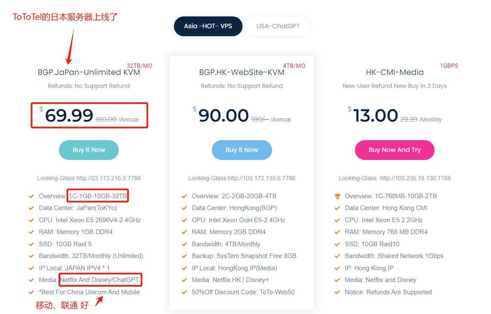Viewport: 491px width, 314px height.
Task: Click the HK-CMI-Media plan heading
Action: coord(395,72)
